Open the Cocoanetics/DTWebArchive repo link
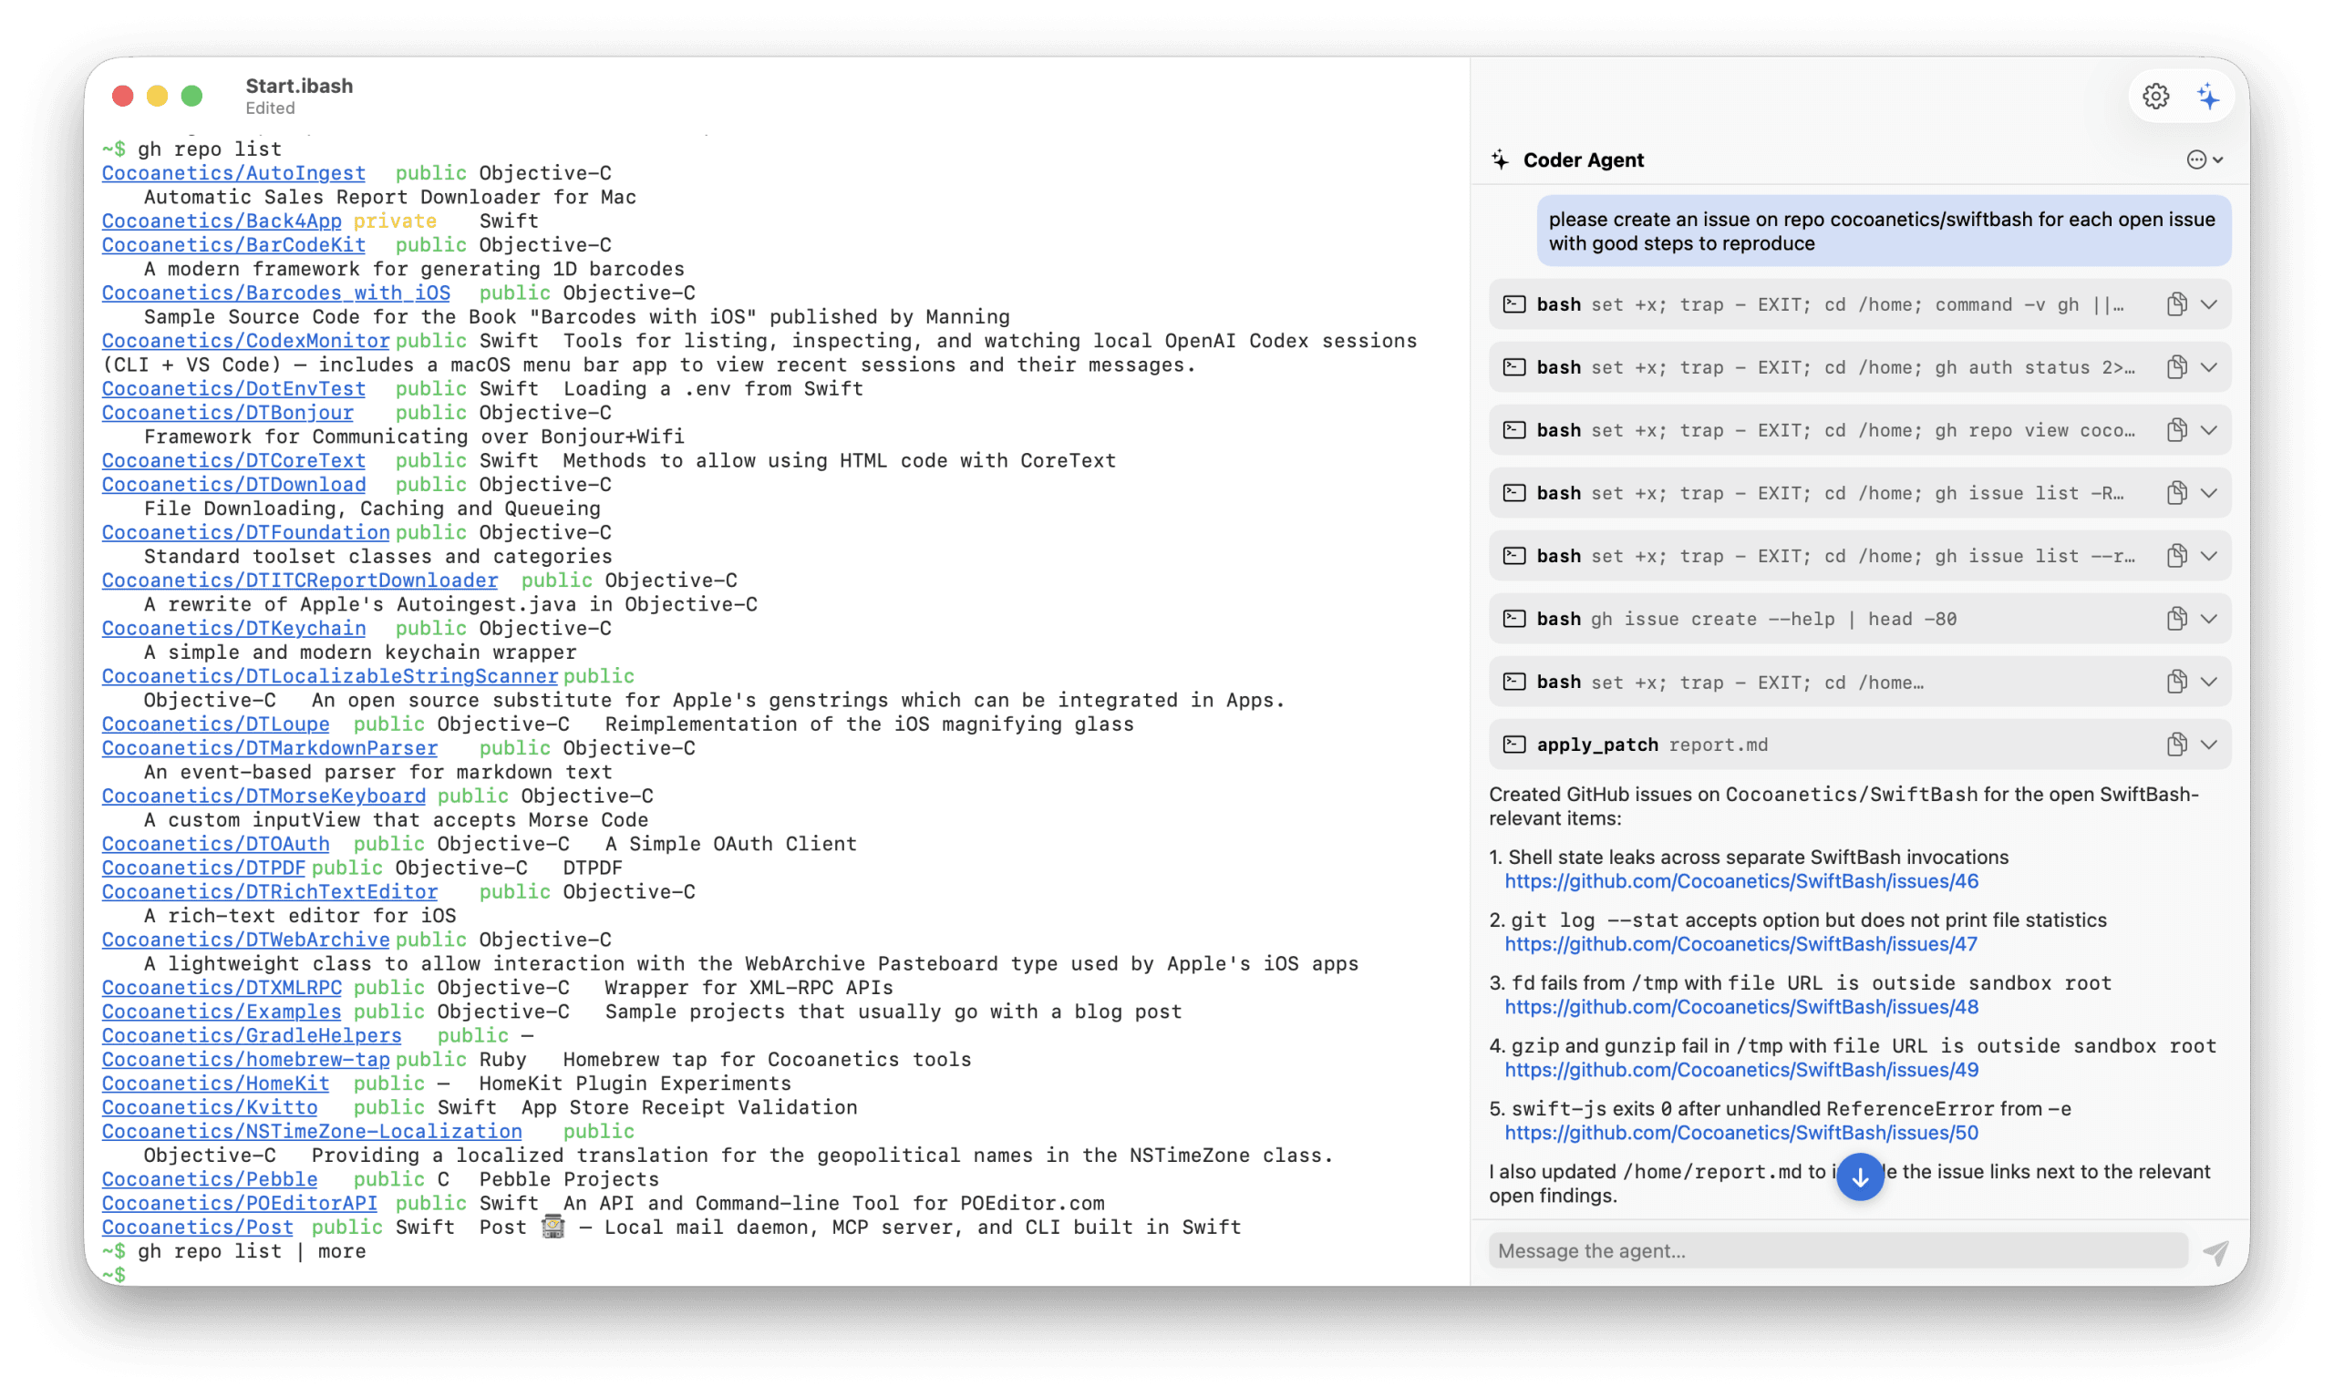Image resolution: width=2334 pixels, height=1397 pixels. click(246, 940)
